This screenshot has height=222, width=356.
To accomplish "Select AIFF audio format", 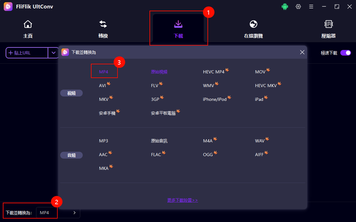I will [259, 155].
